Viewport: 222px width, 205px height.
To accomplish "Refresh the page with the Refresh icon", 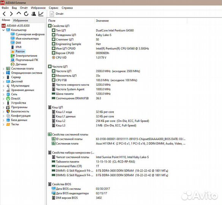I will tap(26, 14).
